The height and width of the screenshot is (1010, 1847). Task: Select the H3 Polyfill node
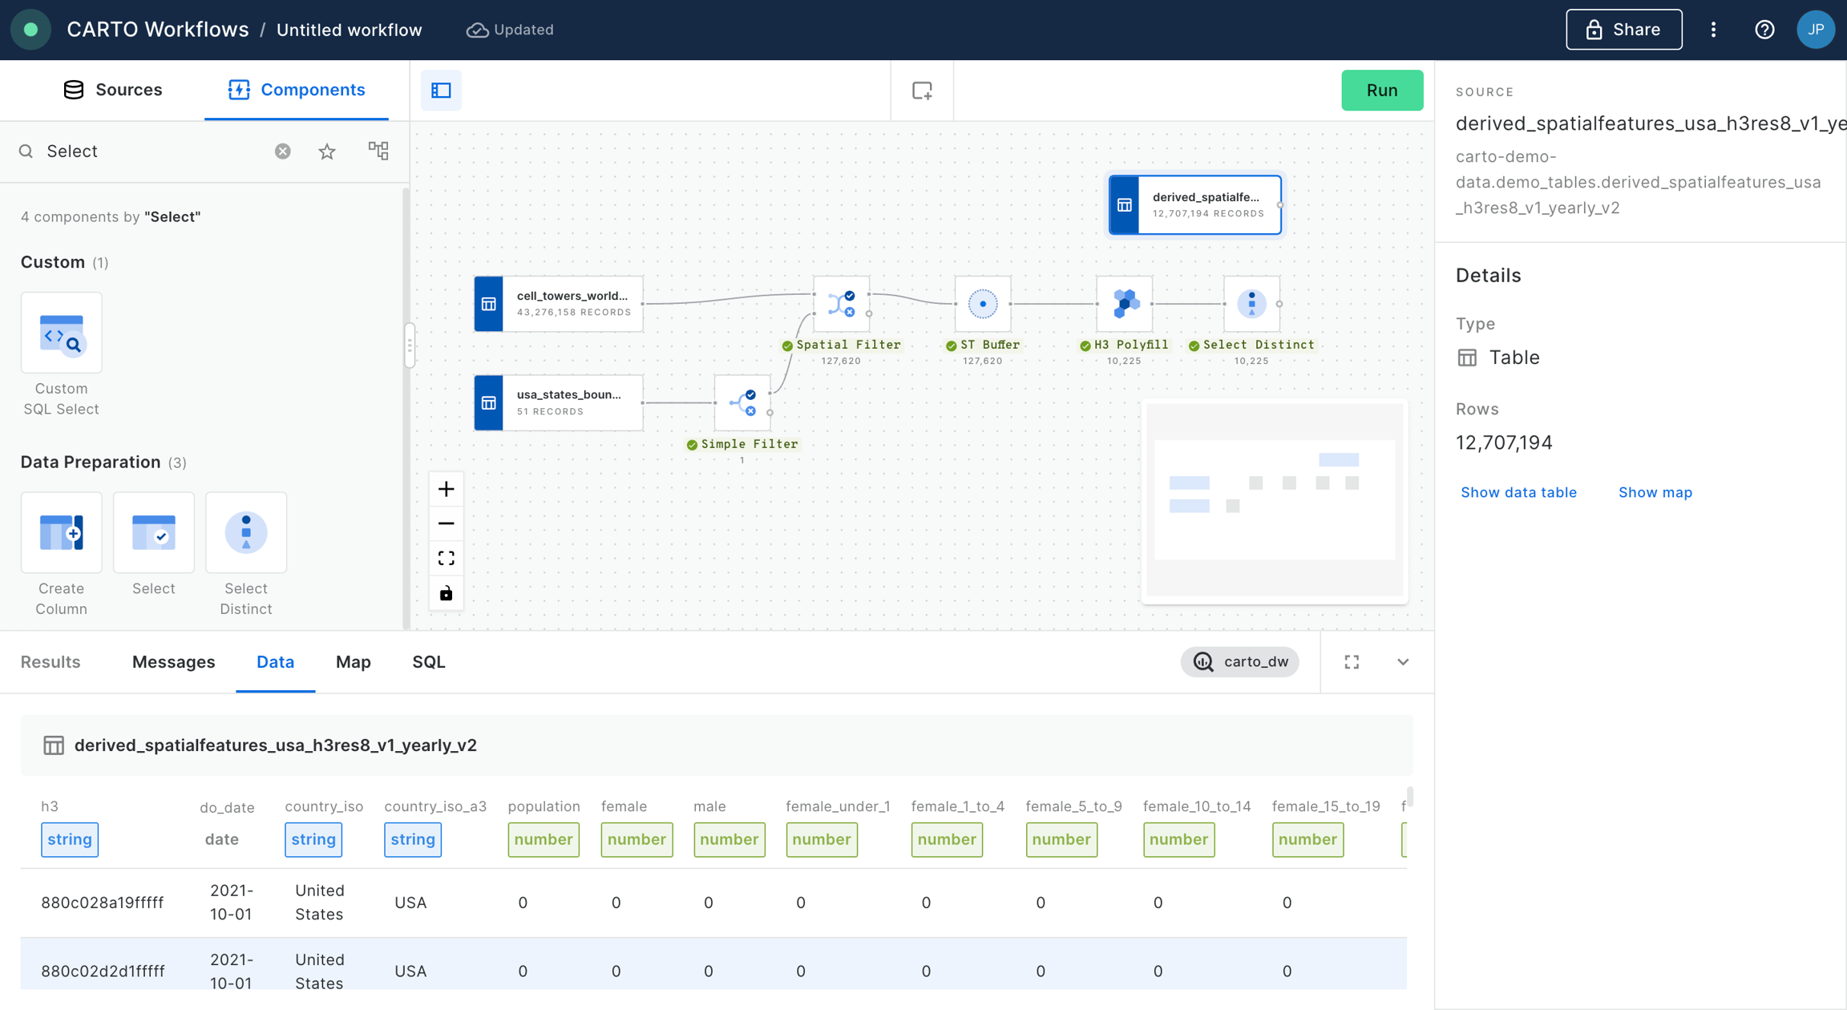coord(1124,304)
